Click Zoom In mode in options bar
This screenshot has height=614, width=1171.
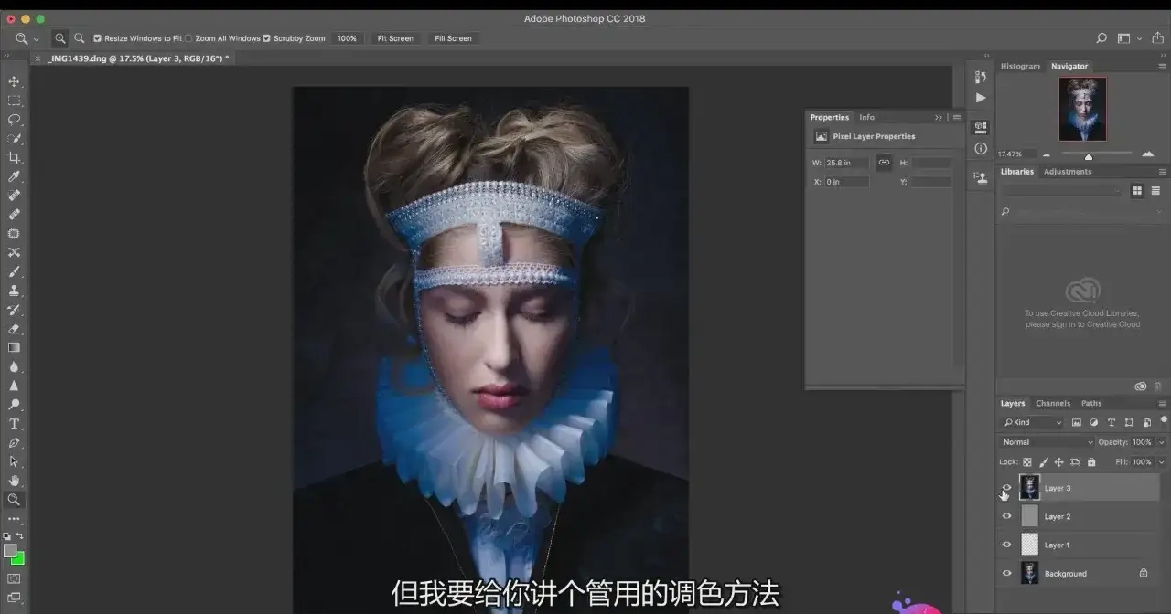tap(59, 38)
